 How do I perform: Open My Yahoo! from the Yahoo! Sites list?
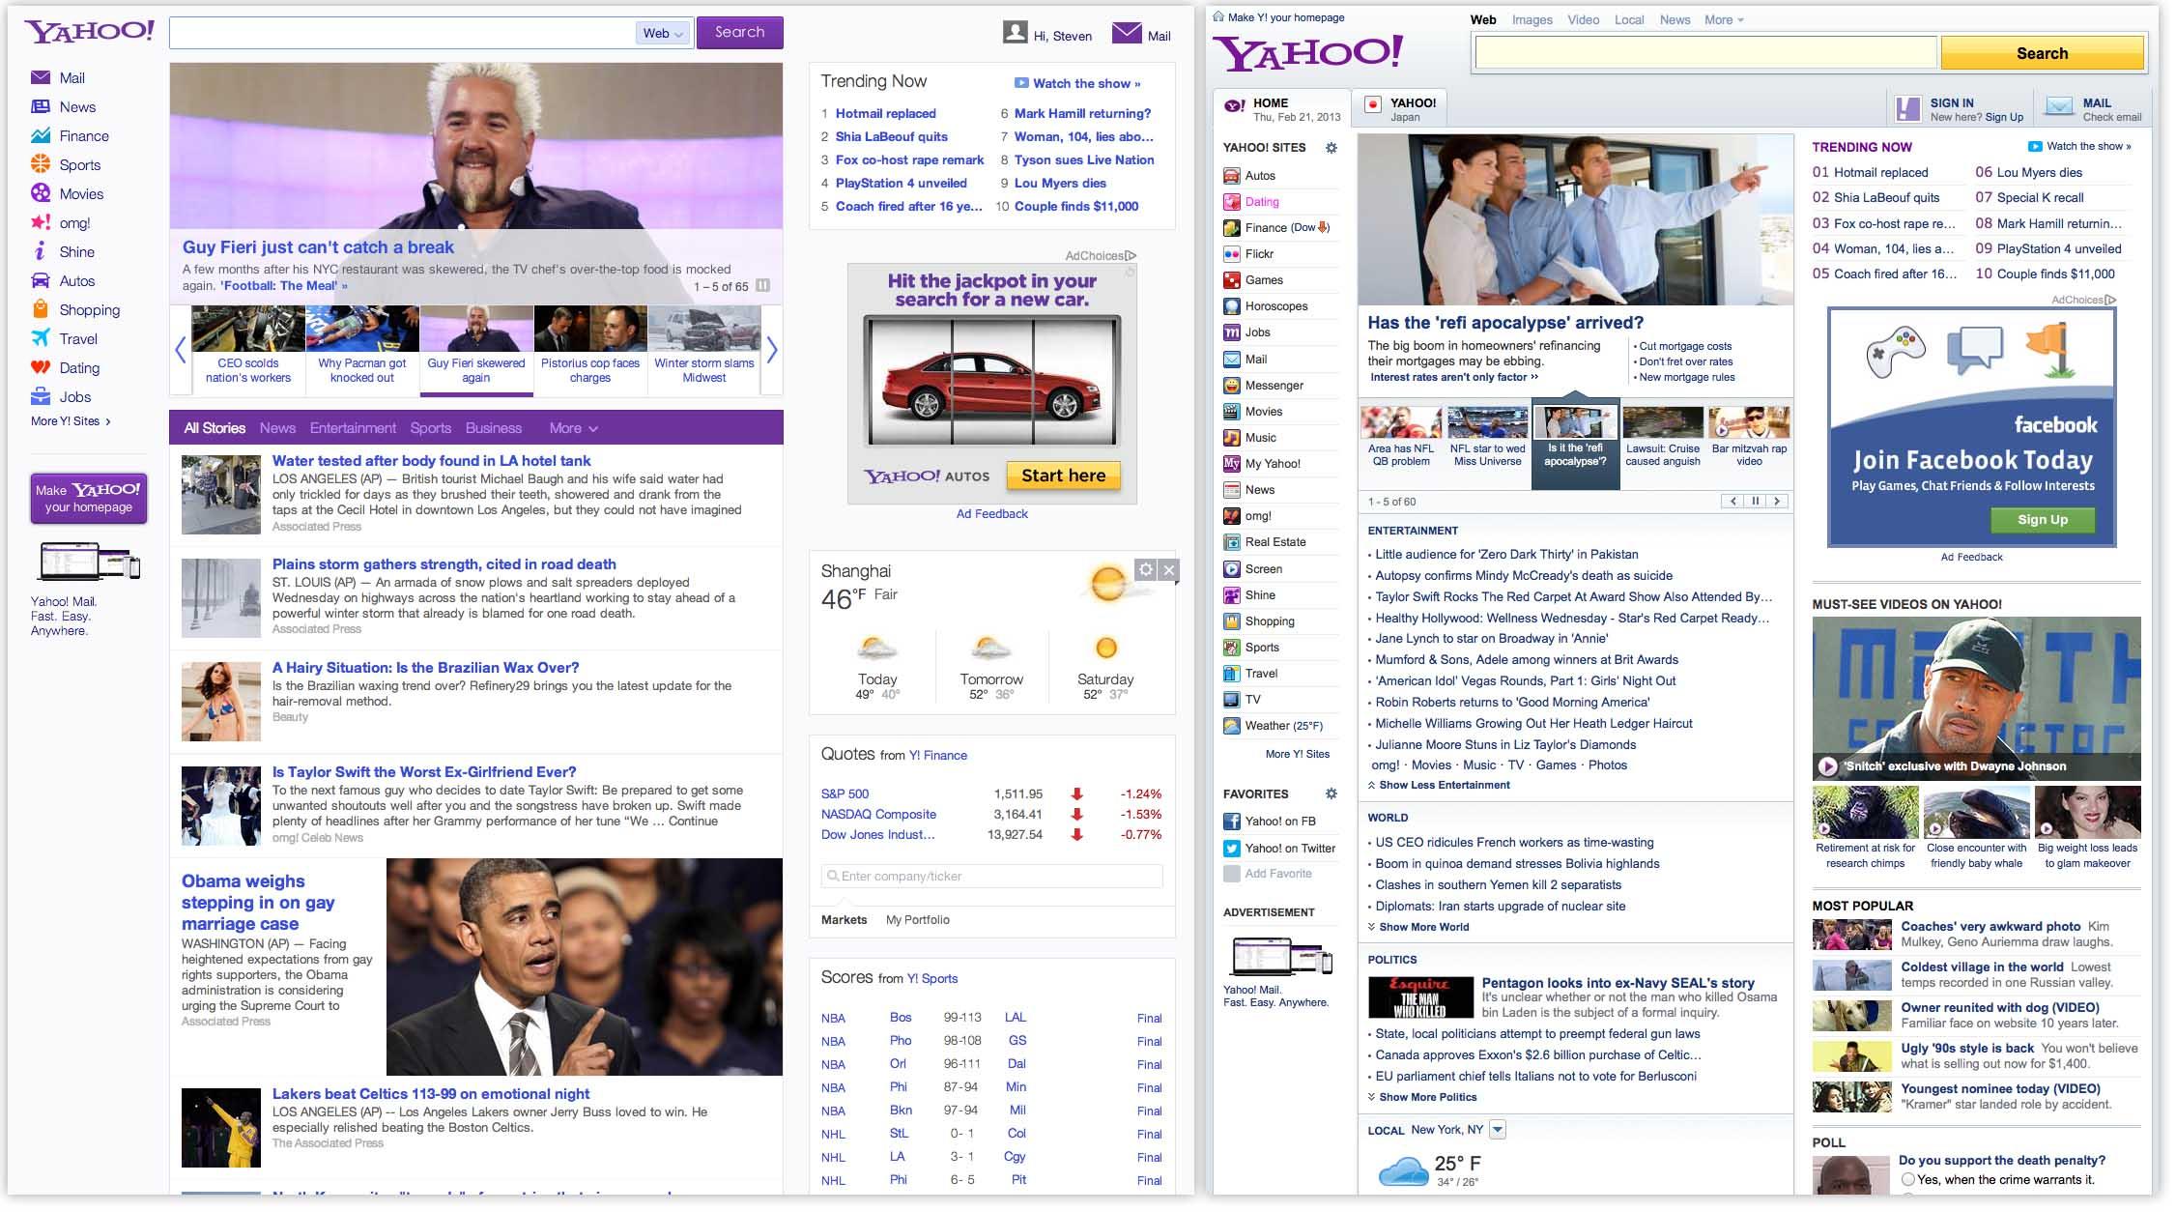coord(1234,464)
